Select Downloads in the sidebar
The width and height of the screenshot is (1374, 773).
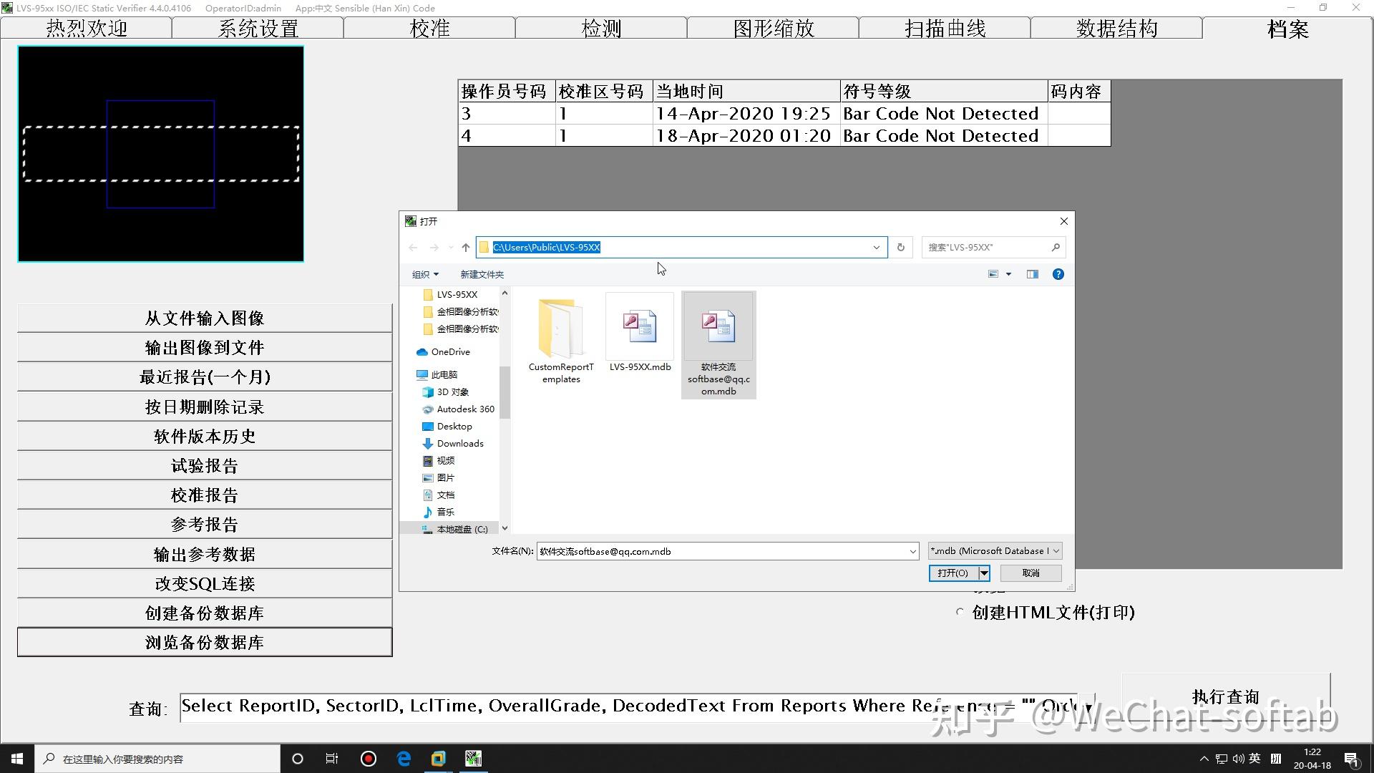click(460, 443)
